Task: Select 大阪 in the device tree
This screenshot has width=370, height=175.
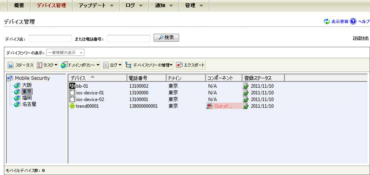Action: [x=27, y=85]
